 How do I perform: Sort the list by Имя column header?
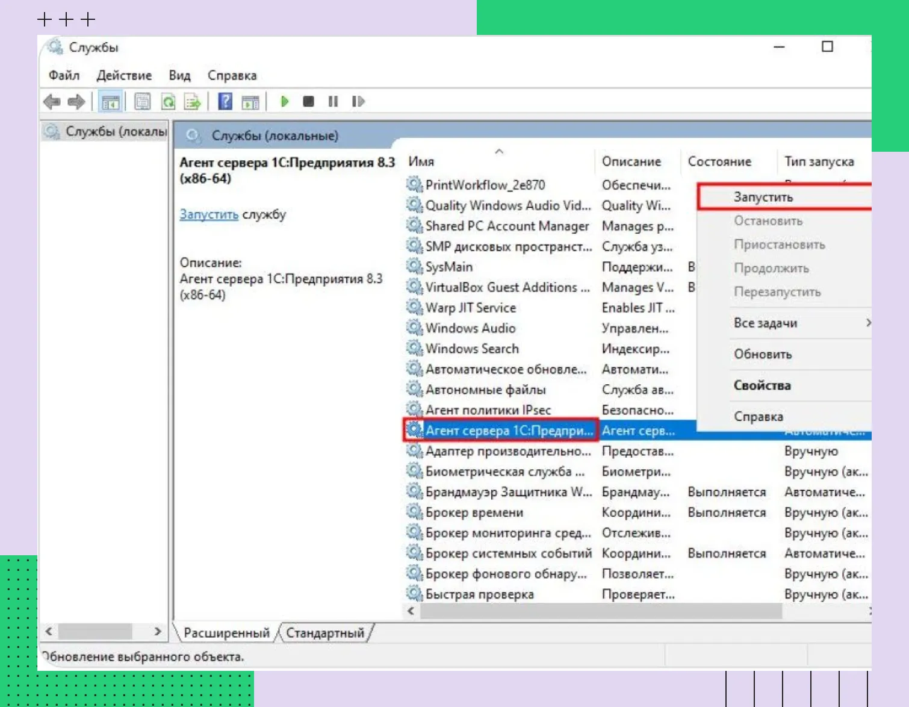(x=421, y=161)
